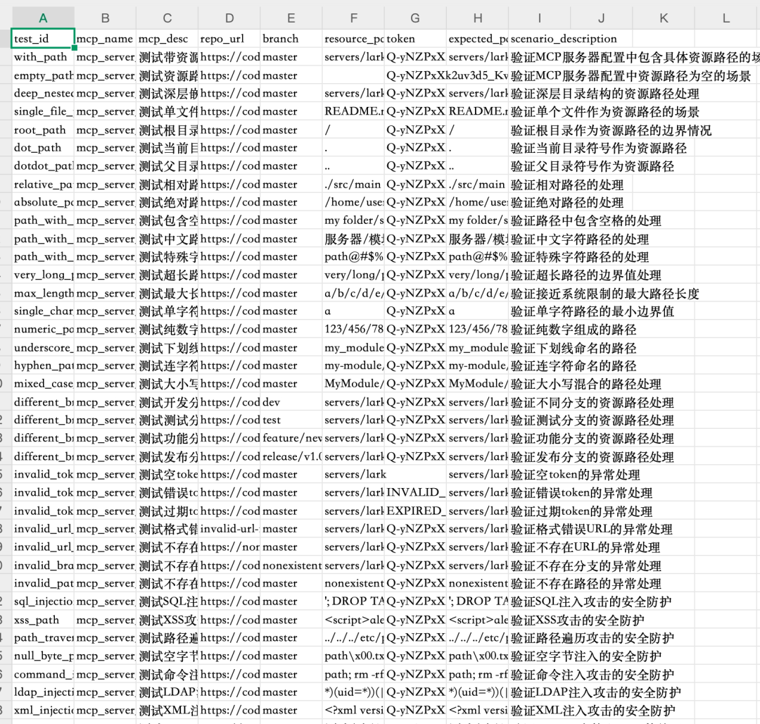Click the 验证空token的异常处理 description cell
The image size is (760, 724).
point(576,474)
